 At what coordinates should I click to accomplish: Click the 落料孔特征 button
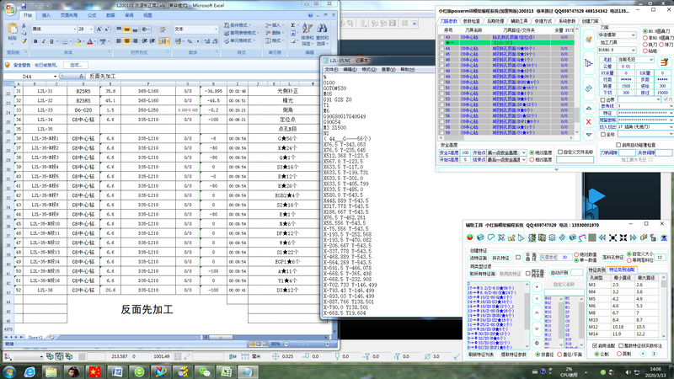click(613, 258)
